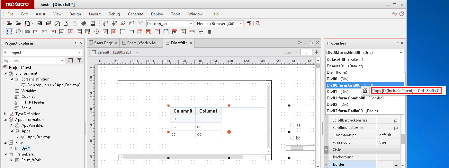This screenshot has height=168, width=449.
Task: Open the Options gear icon
Action: 84,23
